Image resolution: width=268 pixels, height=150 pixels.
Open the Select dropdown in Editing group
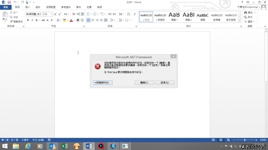pyautogui.click(x=250, y=22)
